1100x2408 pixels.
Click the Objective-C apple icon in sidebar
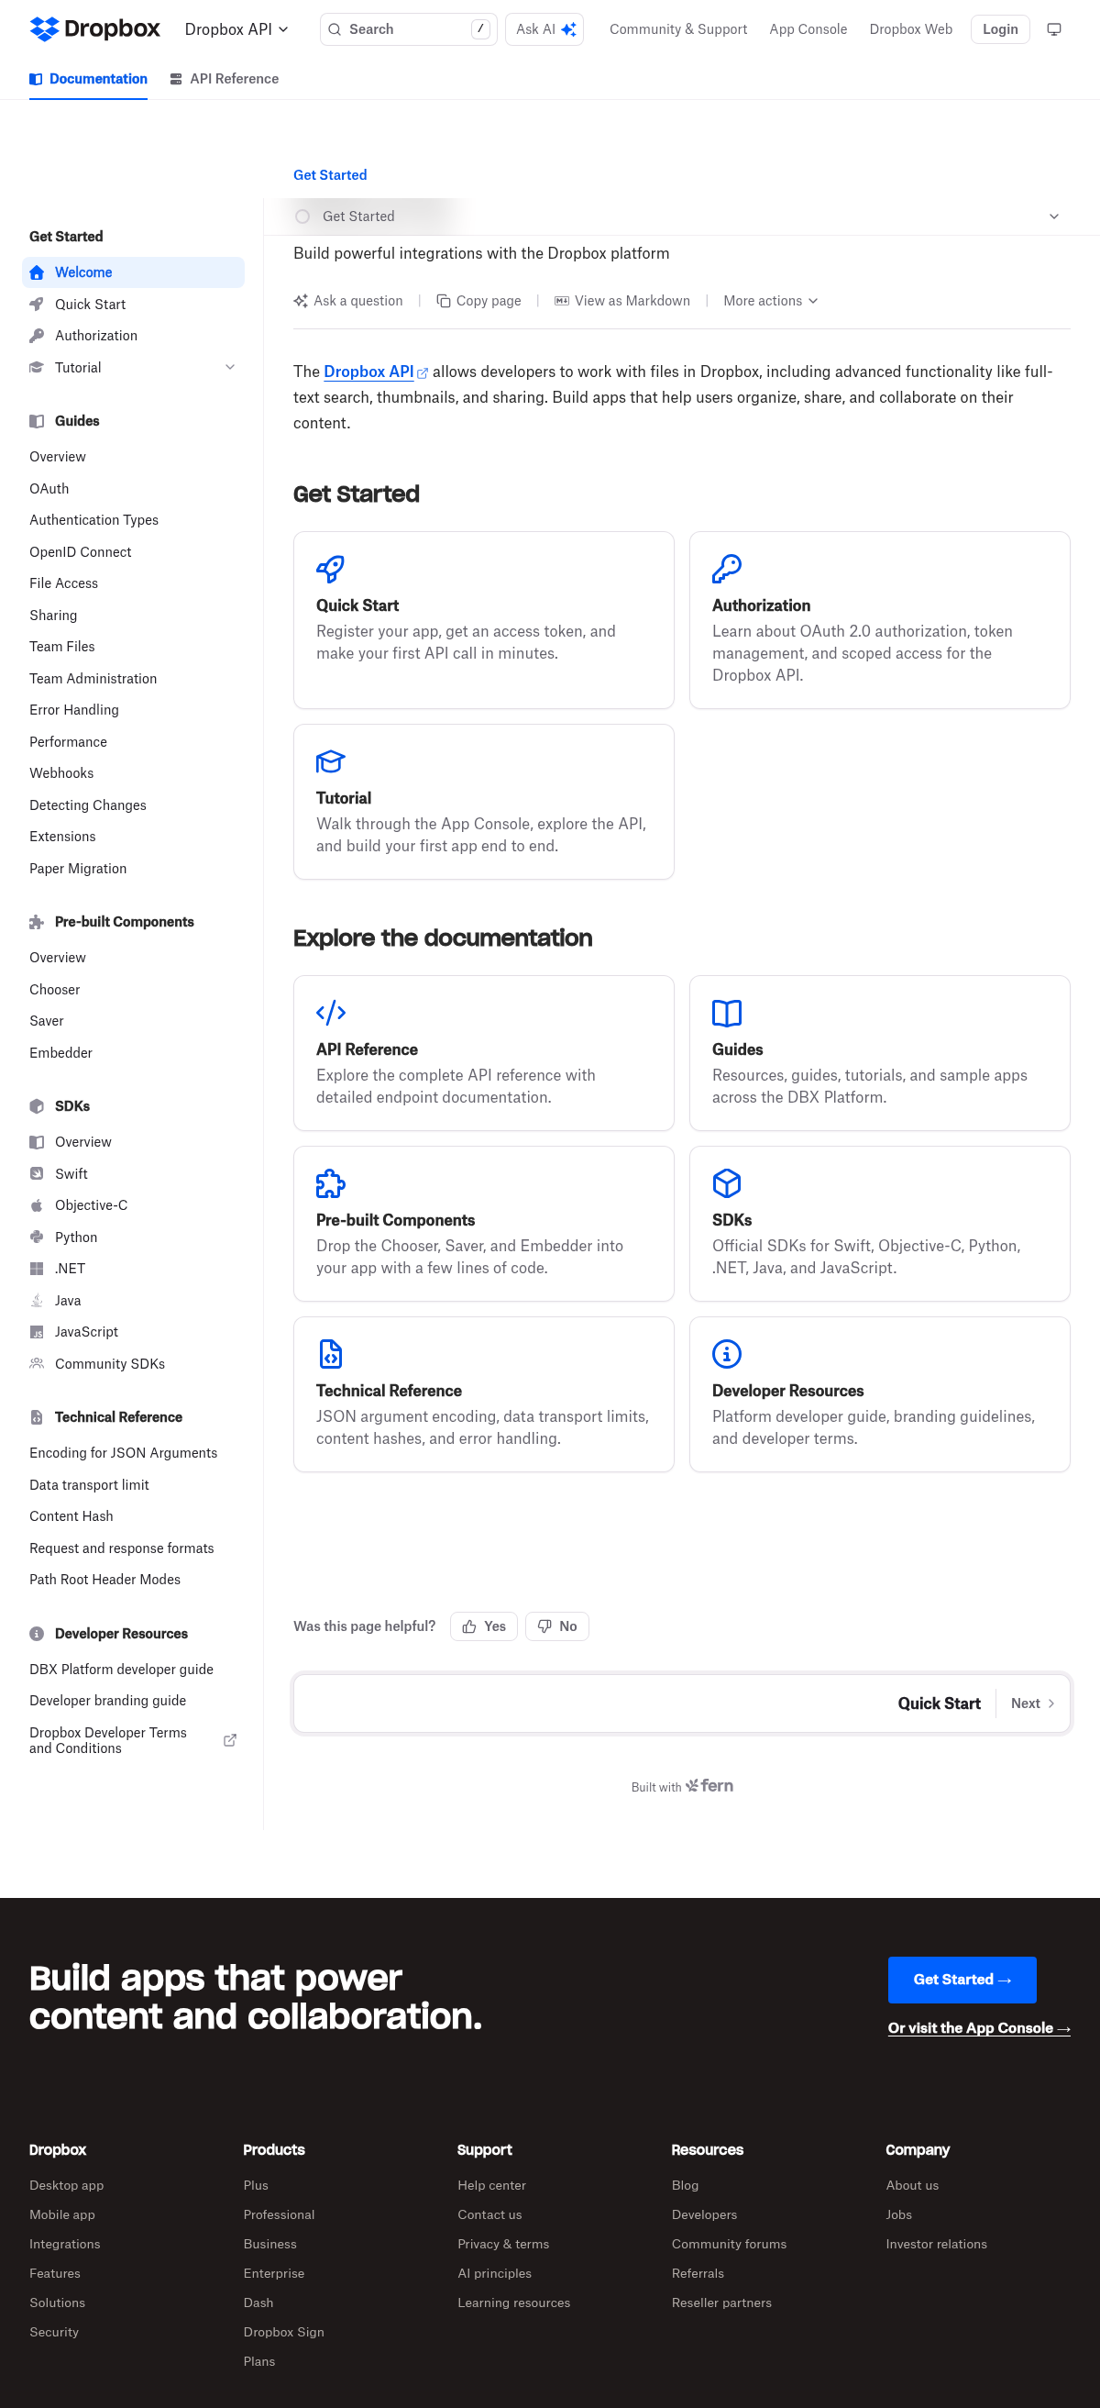(x=37, y=1205)
